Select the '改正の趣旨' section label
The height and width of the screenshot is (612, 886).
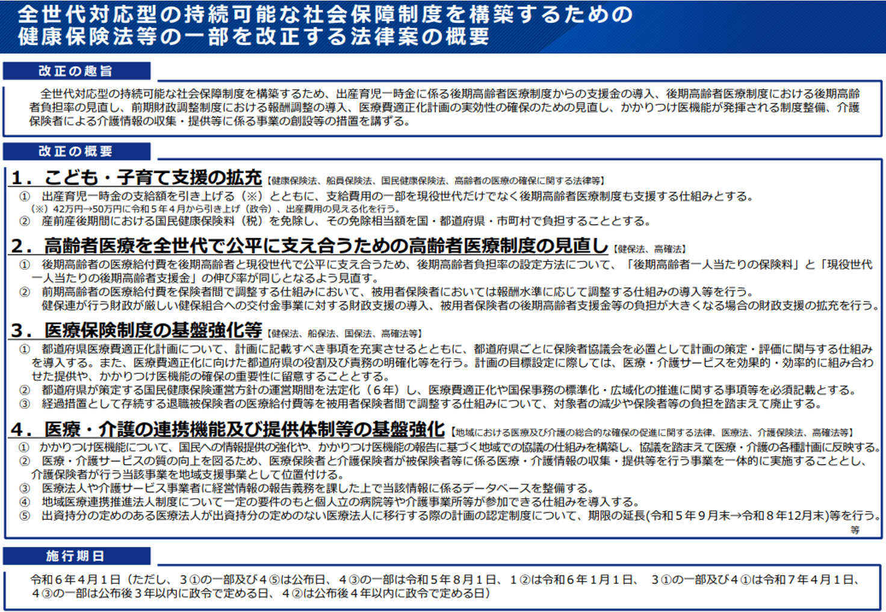click(x=76, y=71)
